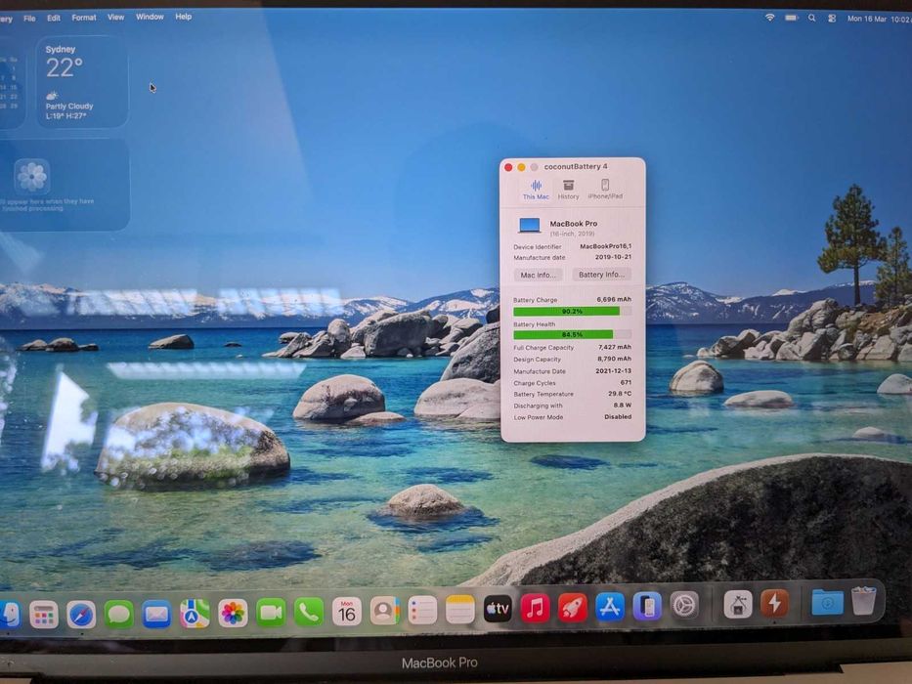The width and height of the screenshot is (912, 684).
Task: Open the File menu
Action: coord(29,18)
